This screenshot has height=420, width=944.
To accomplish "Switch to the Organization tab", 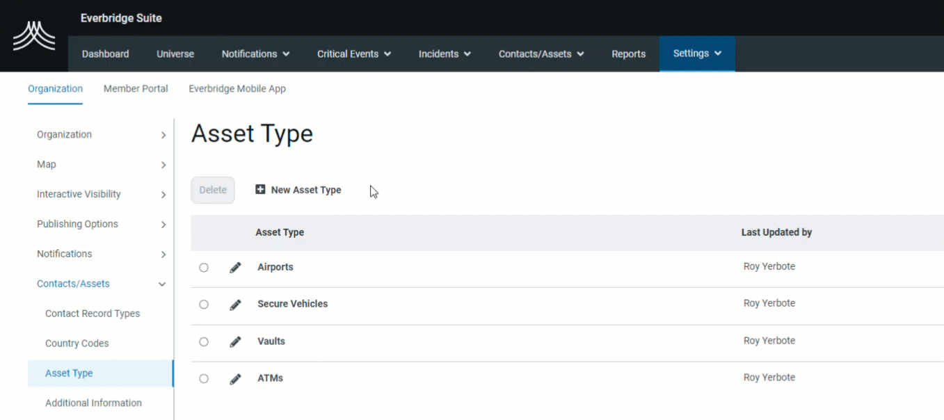I will pos(55,89).
